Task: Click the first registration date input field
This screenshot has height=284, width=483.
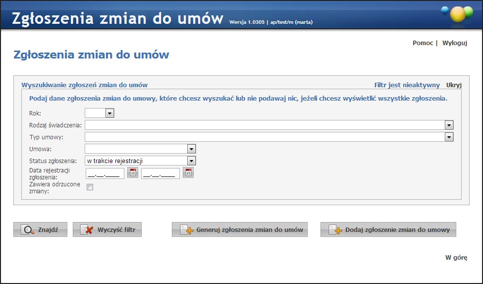Action: [105, 173]
